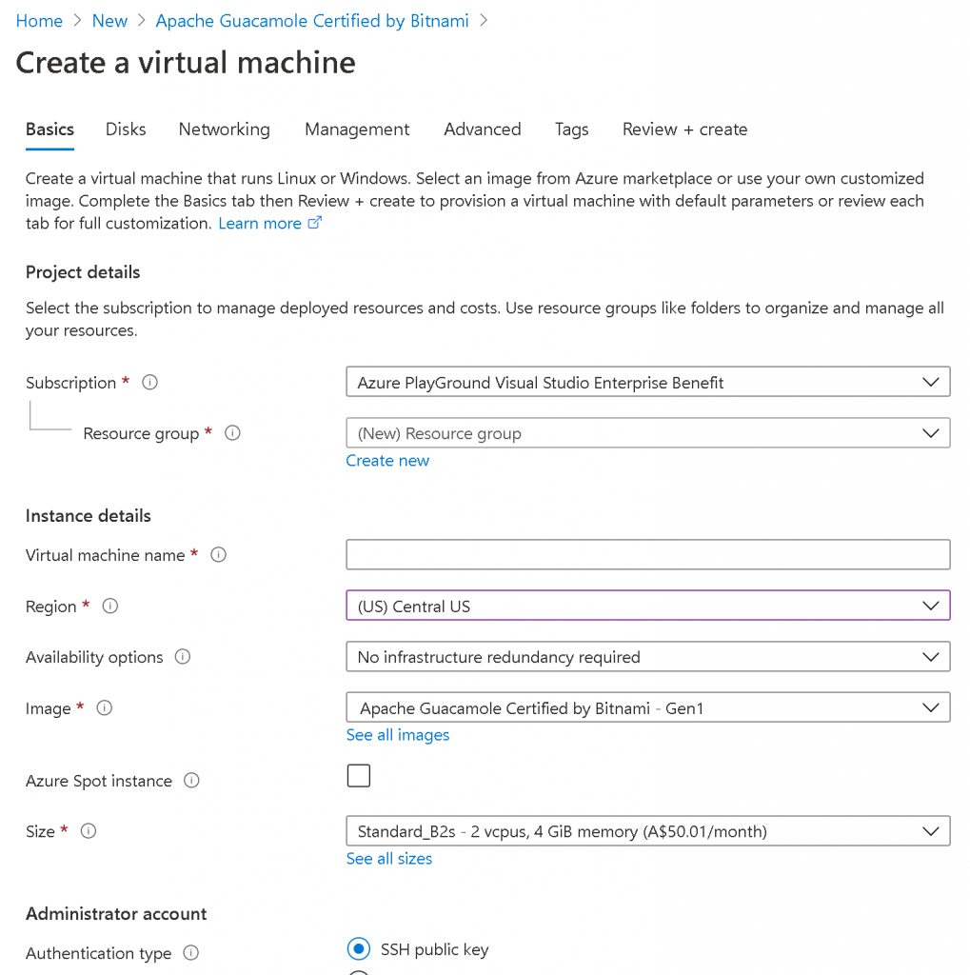Go to the Networking tab

(x=224, y=129)
